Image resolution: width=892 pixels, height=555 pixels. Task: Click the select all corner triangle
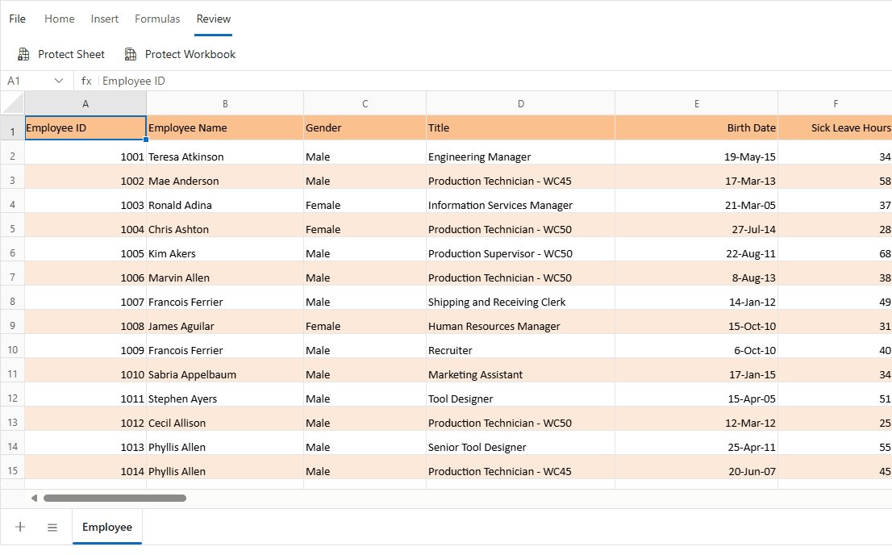13,103
